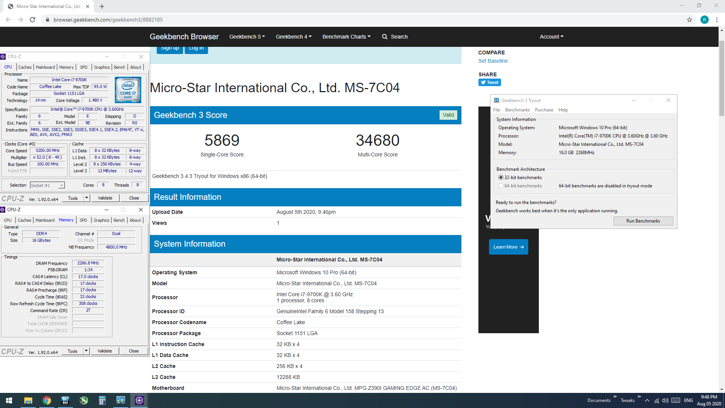Open the Socket #1 selection combo box
The height and width of the screenshot is (408, 725).
(47, 185)
